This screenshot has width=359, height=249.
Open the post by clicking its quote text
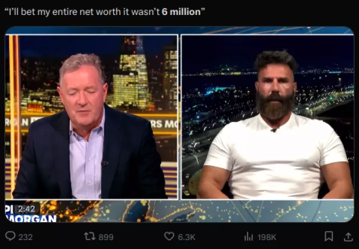[x=105, y=12]
